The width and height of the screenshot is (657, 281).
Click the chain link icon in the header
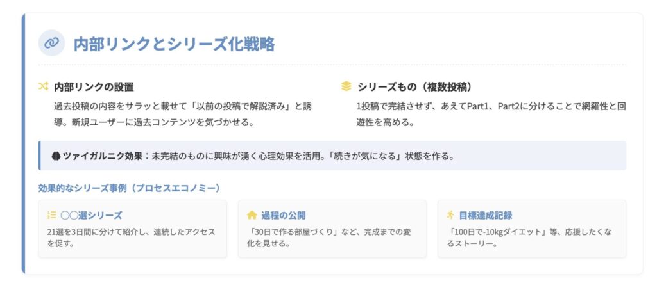coord(51,44)
